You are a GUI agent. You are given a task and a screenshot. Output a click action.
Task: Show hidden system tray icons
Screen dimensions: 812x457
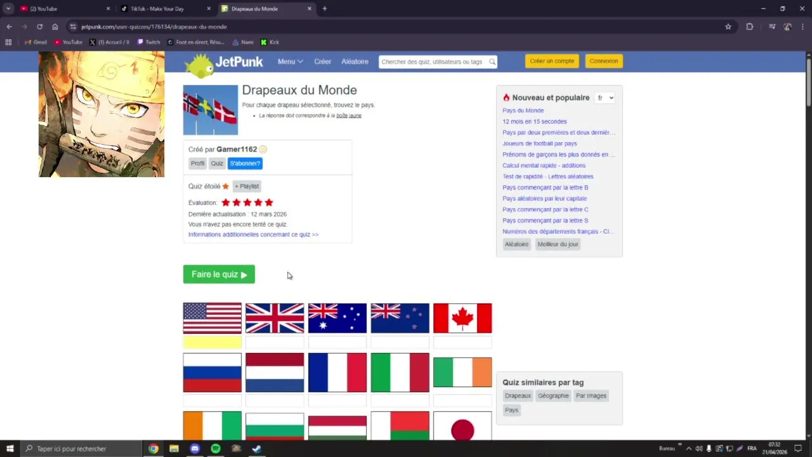(x=689, y=449)
